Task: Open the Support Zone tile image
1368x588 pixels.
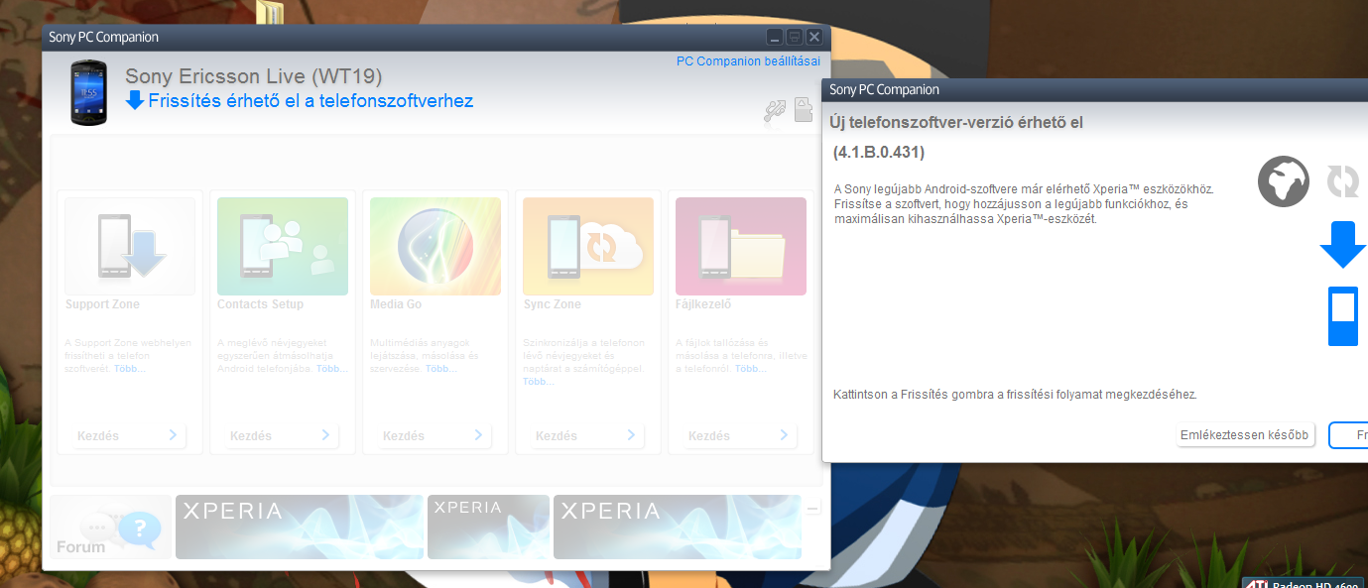Action: click(x=130, y=246)
